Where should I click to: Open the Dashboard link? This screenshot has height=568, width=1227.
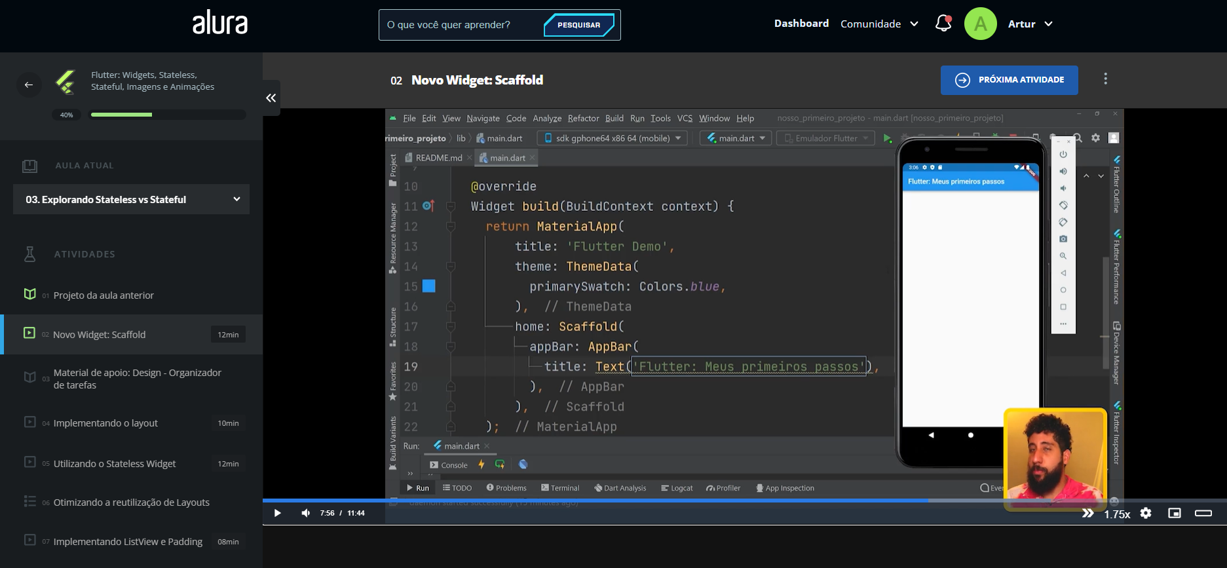(801, 24)
